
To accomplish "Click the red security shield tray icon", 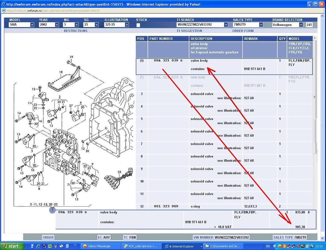I will tap(298, 246).
